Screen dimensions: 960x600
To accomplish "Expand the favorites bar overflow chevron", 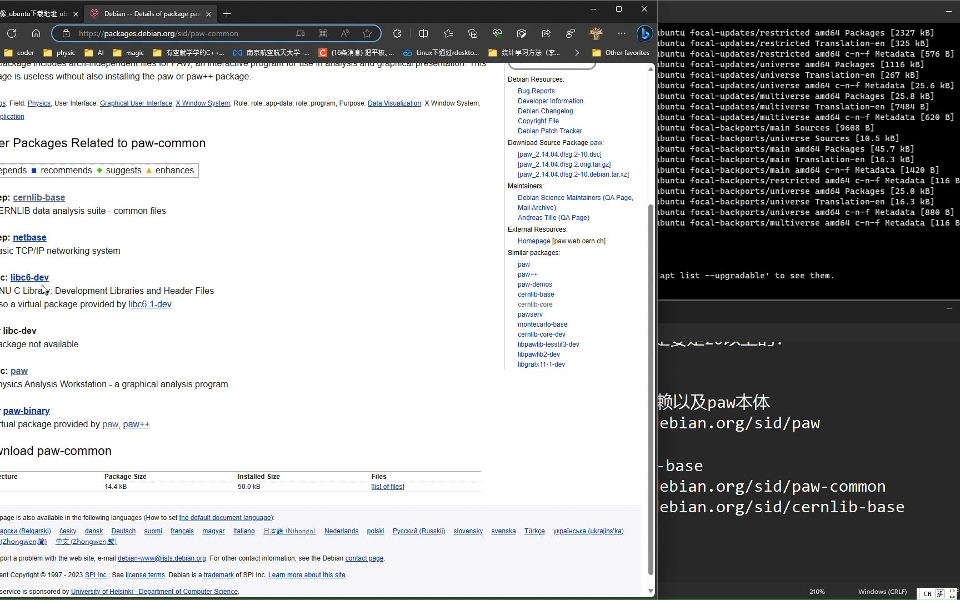I will pos(577,53).
